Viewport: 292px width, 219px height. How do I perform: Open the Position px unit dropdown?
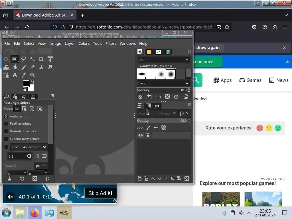[x=40, y=166]
